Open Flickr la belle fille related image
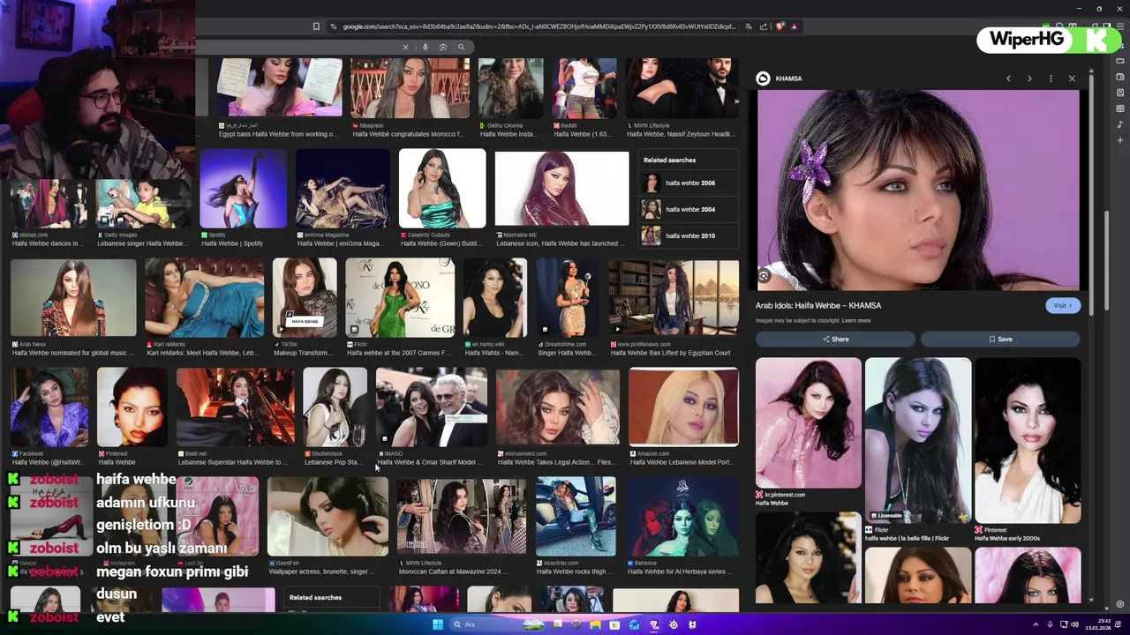 (x=918, y=441)
